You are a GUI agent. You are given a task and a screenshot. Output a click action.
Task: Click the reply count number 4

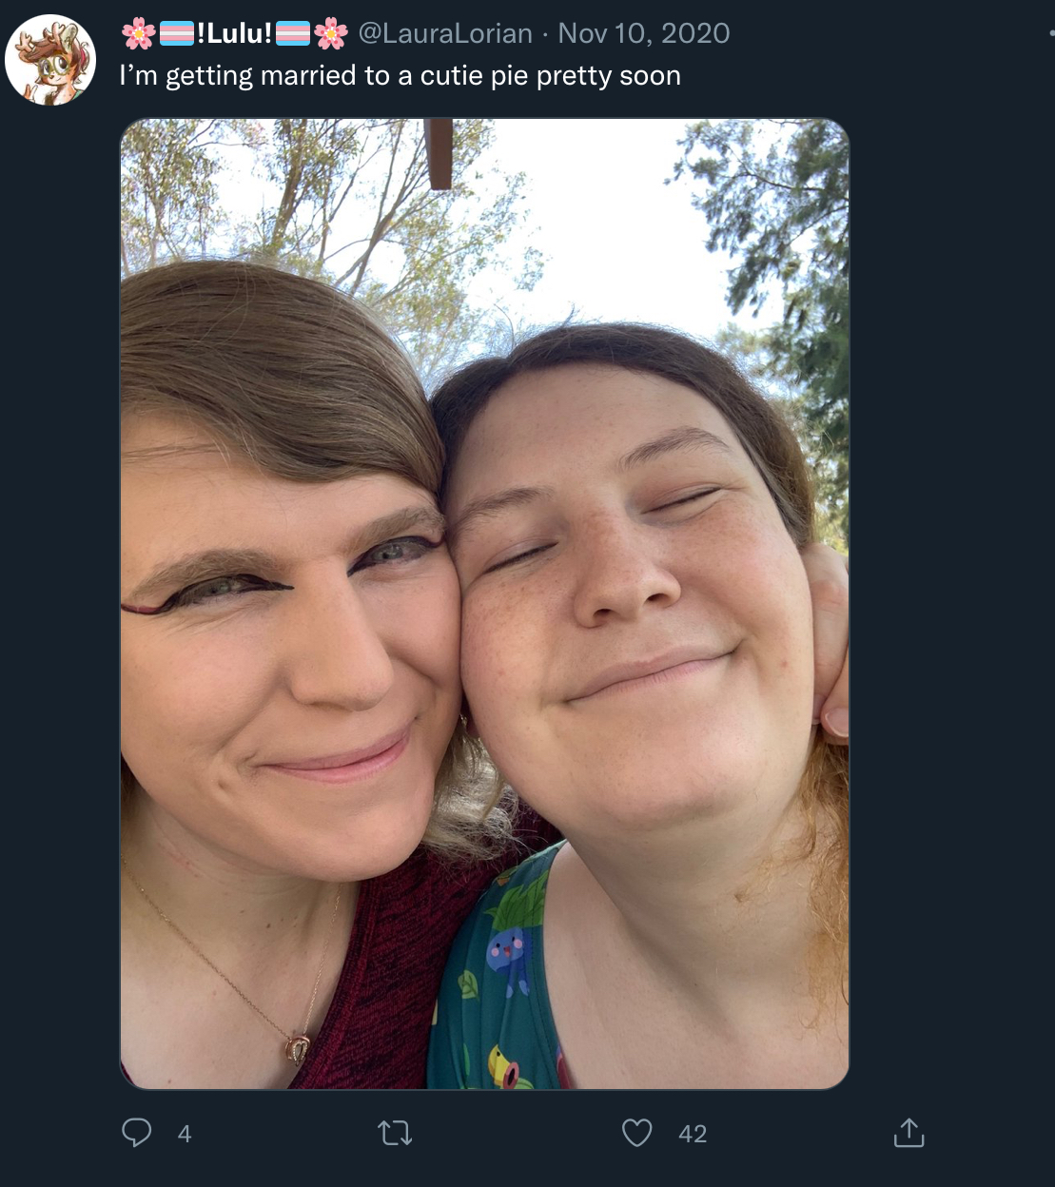185,1134
